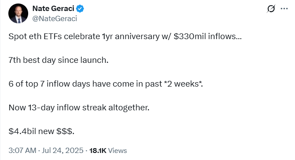Open the Grok slashed-circle icon

point(271,9)
